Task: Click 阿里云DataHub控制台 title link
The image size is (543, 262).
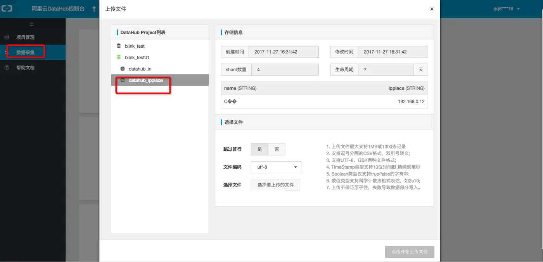Action: pos(58,9)
